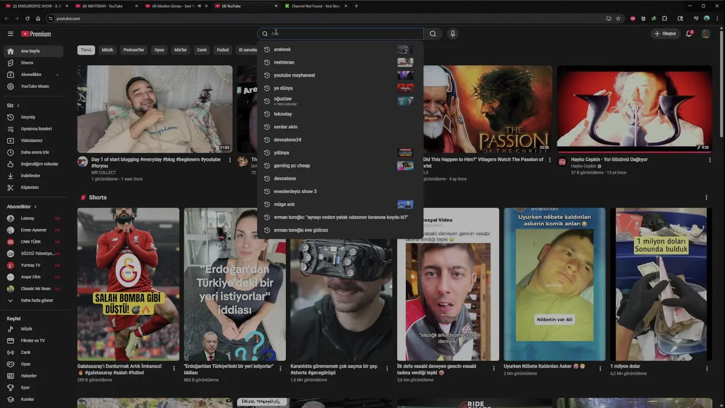Bookmark this page with star icon
Image resolution: width=725 pixels, height=408 pixels.
tap(618, 18)
